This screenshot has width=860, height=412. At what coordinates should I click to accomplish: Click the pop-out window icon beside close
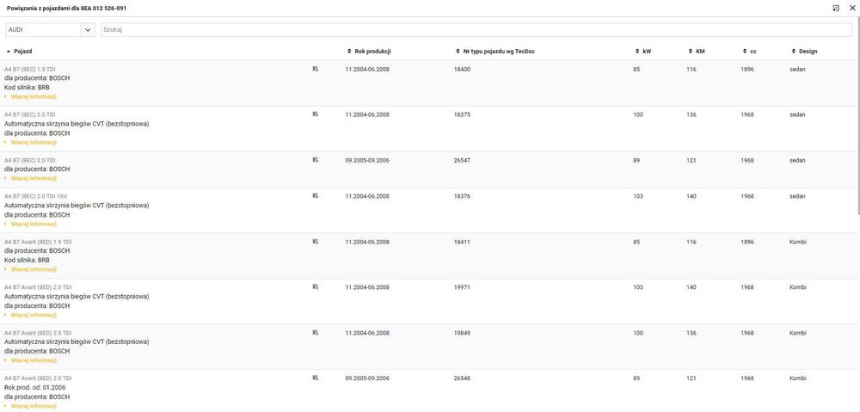(x=836, y=8)
